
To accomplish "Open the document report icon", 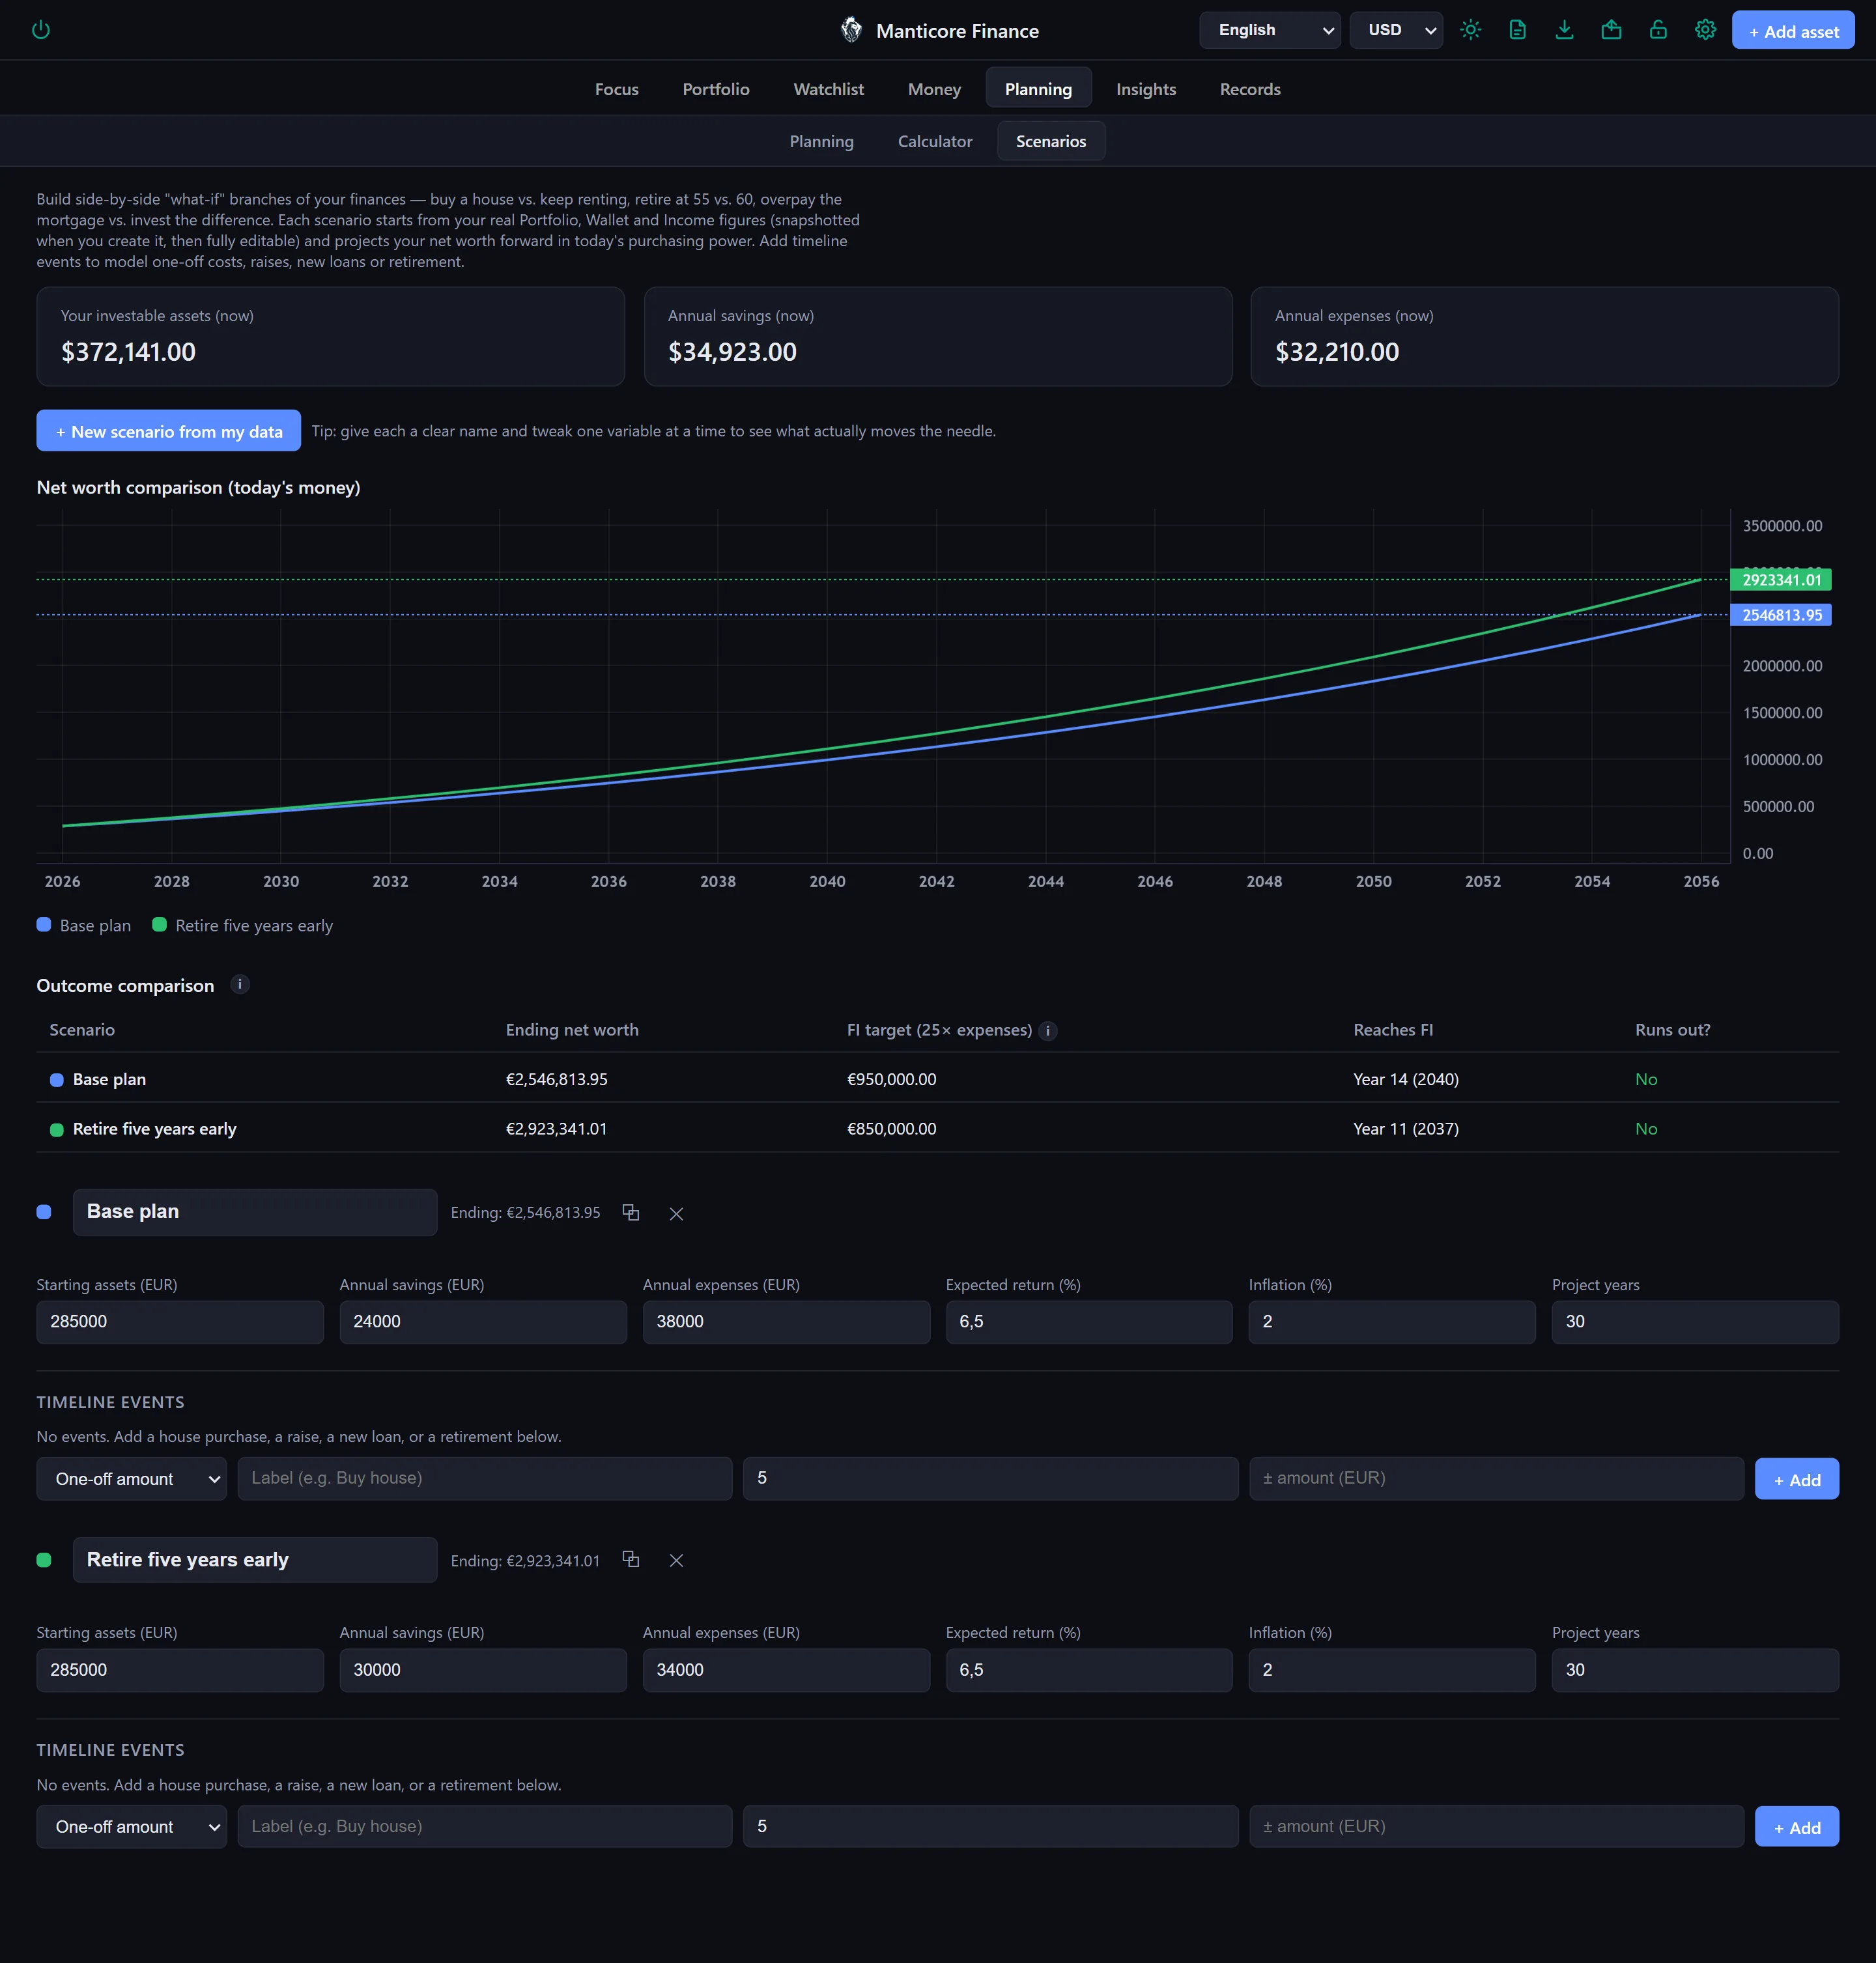I will point(1517,30).
